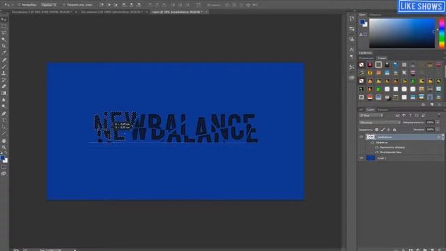Click the lock transparent pixels icon
This screenshot has height=251, width=446.
tap(376, 130)
